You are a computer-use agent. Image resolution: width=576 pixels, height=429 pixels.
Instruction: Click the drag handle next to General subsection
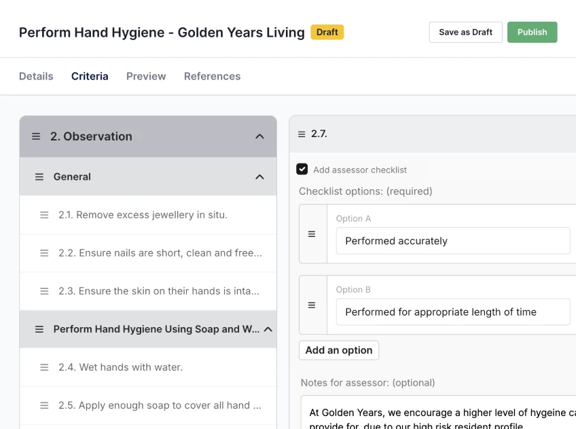[39, 176]
